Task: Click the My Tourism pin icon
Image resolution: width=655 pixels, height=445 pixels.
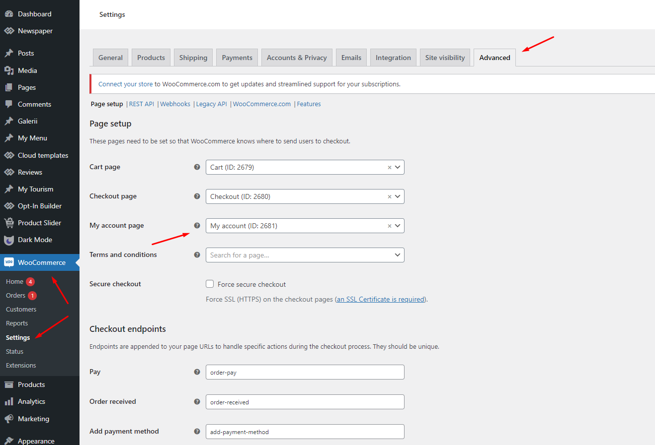Action: 9,189
